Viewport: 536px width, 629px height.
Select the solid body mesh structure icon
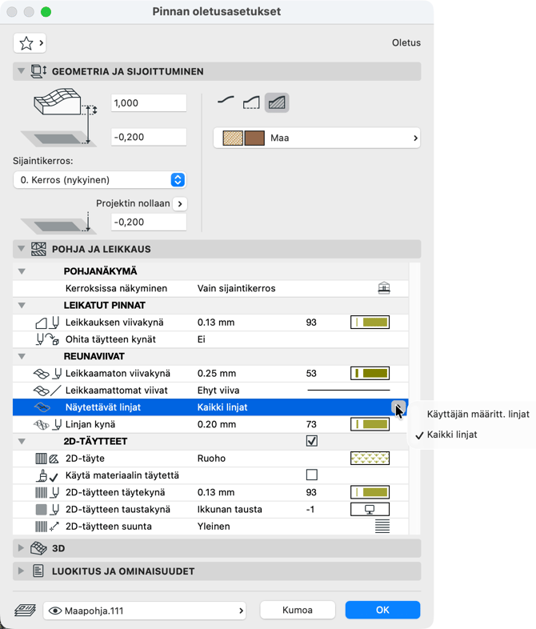pyautogui.click(x=277, y=102)
